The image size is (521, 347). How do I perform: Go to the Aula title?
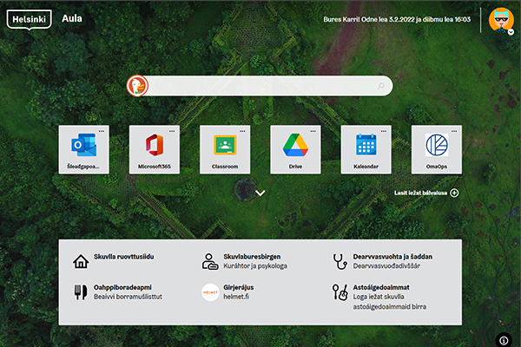tap(72, 18)
